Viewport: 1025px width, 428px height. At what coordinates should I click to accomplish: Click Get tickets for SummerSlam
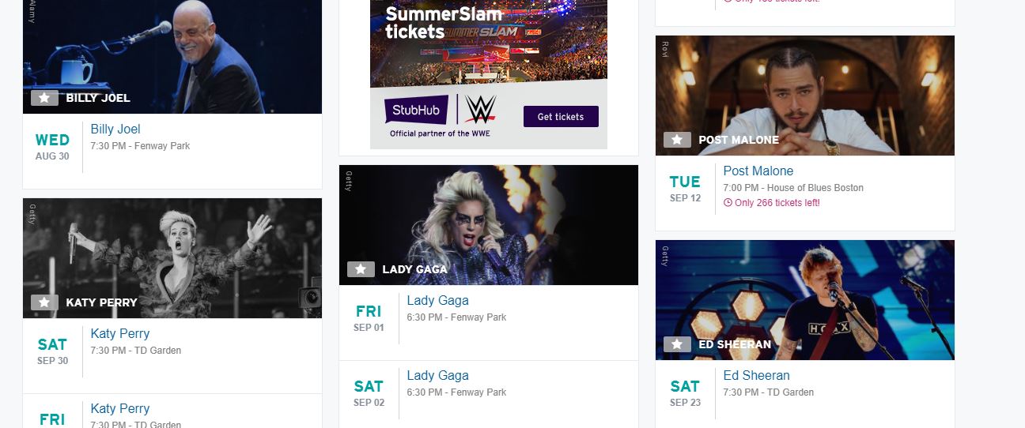coord(561,117)
